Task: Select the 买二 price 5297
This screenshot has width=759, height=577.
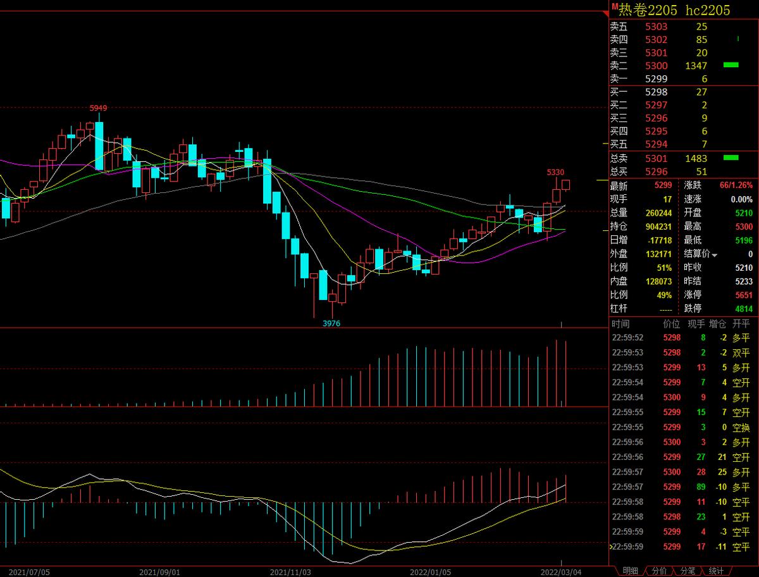Action: pos(656,105)
